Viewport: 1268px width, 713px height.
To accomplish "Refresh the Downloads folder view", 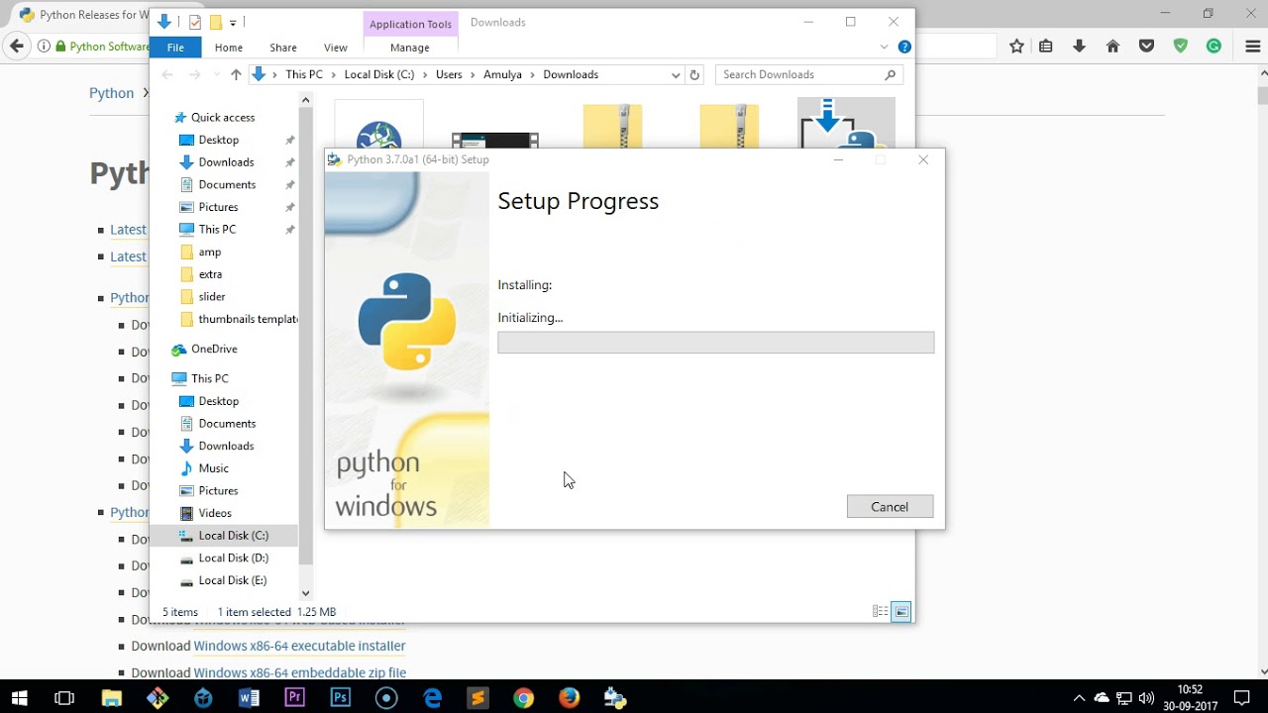I will point(694,74).
